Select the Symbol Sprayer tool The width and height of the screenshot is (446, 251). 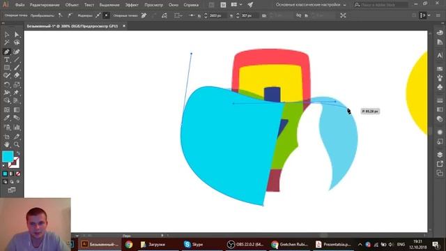tap(7, 127)
